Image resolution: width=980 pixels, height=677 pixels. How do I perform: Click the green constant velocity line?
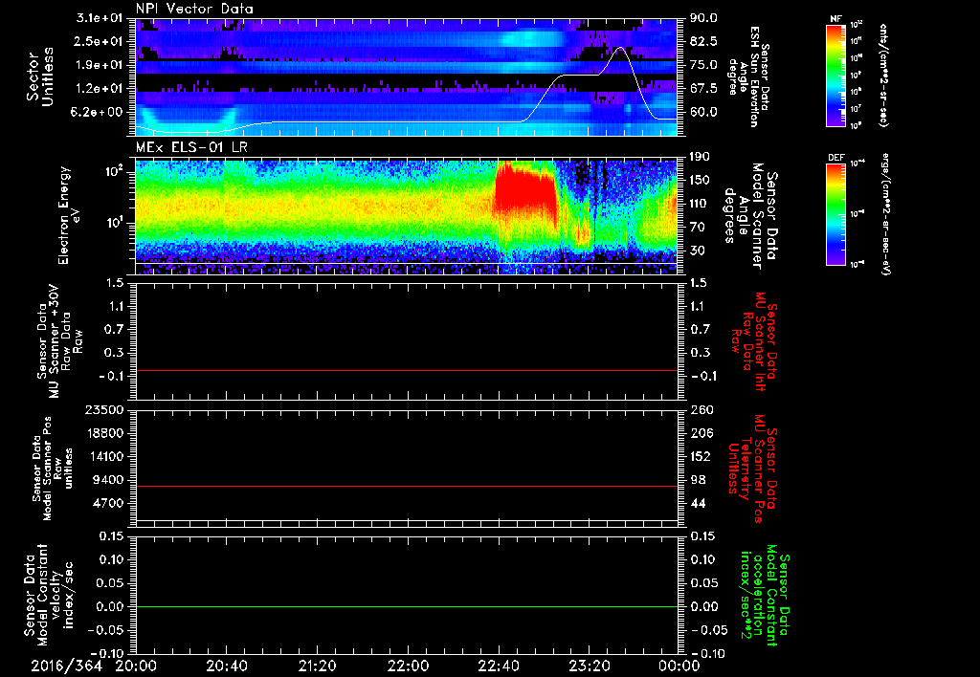pos(407,607)
